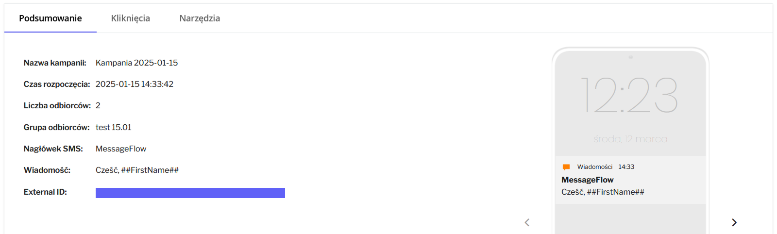Click the SMS header value MessageFlow in summary
This screenshot has height=234, width=777.
point(120,149)
